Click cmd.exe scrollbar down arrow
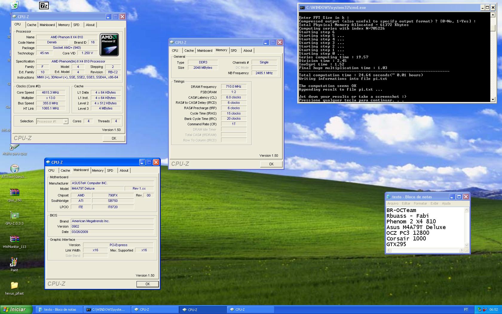 [x=493, y=99]
